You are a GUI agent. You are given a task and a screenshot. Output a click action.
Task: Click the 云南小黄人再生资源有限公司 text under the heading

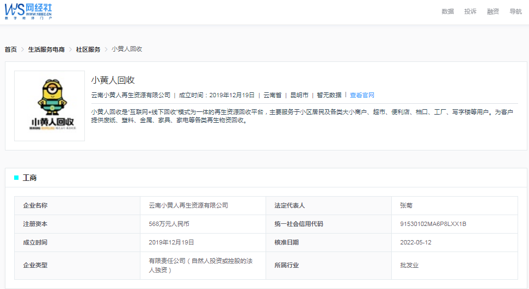(131, 95)
